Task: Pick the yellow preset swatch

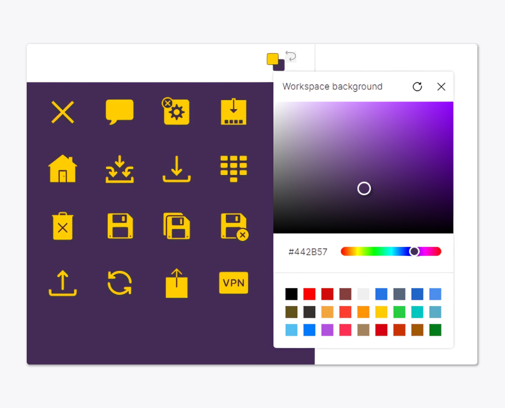Action: pyautogui.click(x=381, y=312)
